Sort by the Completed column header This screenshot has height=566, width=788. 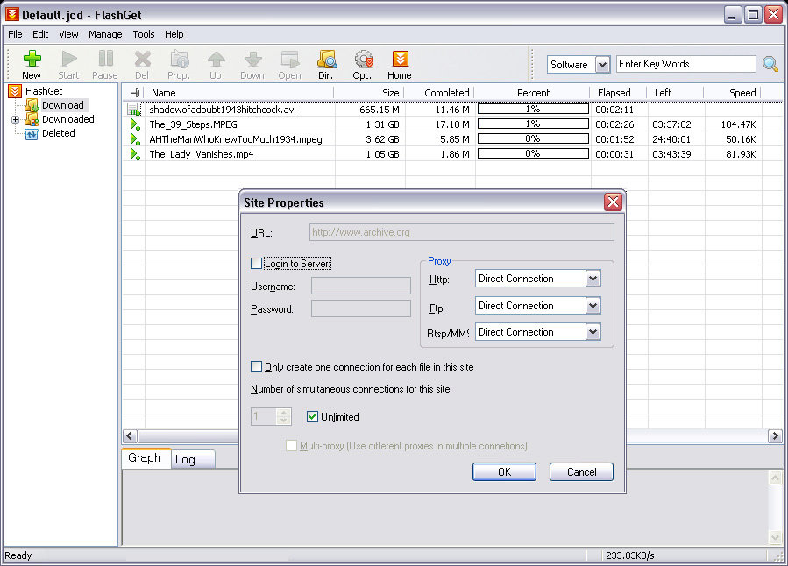tap(439, 93)
